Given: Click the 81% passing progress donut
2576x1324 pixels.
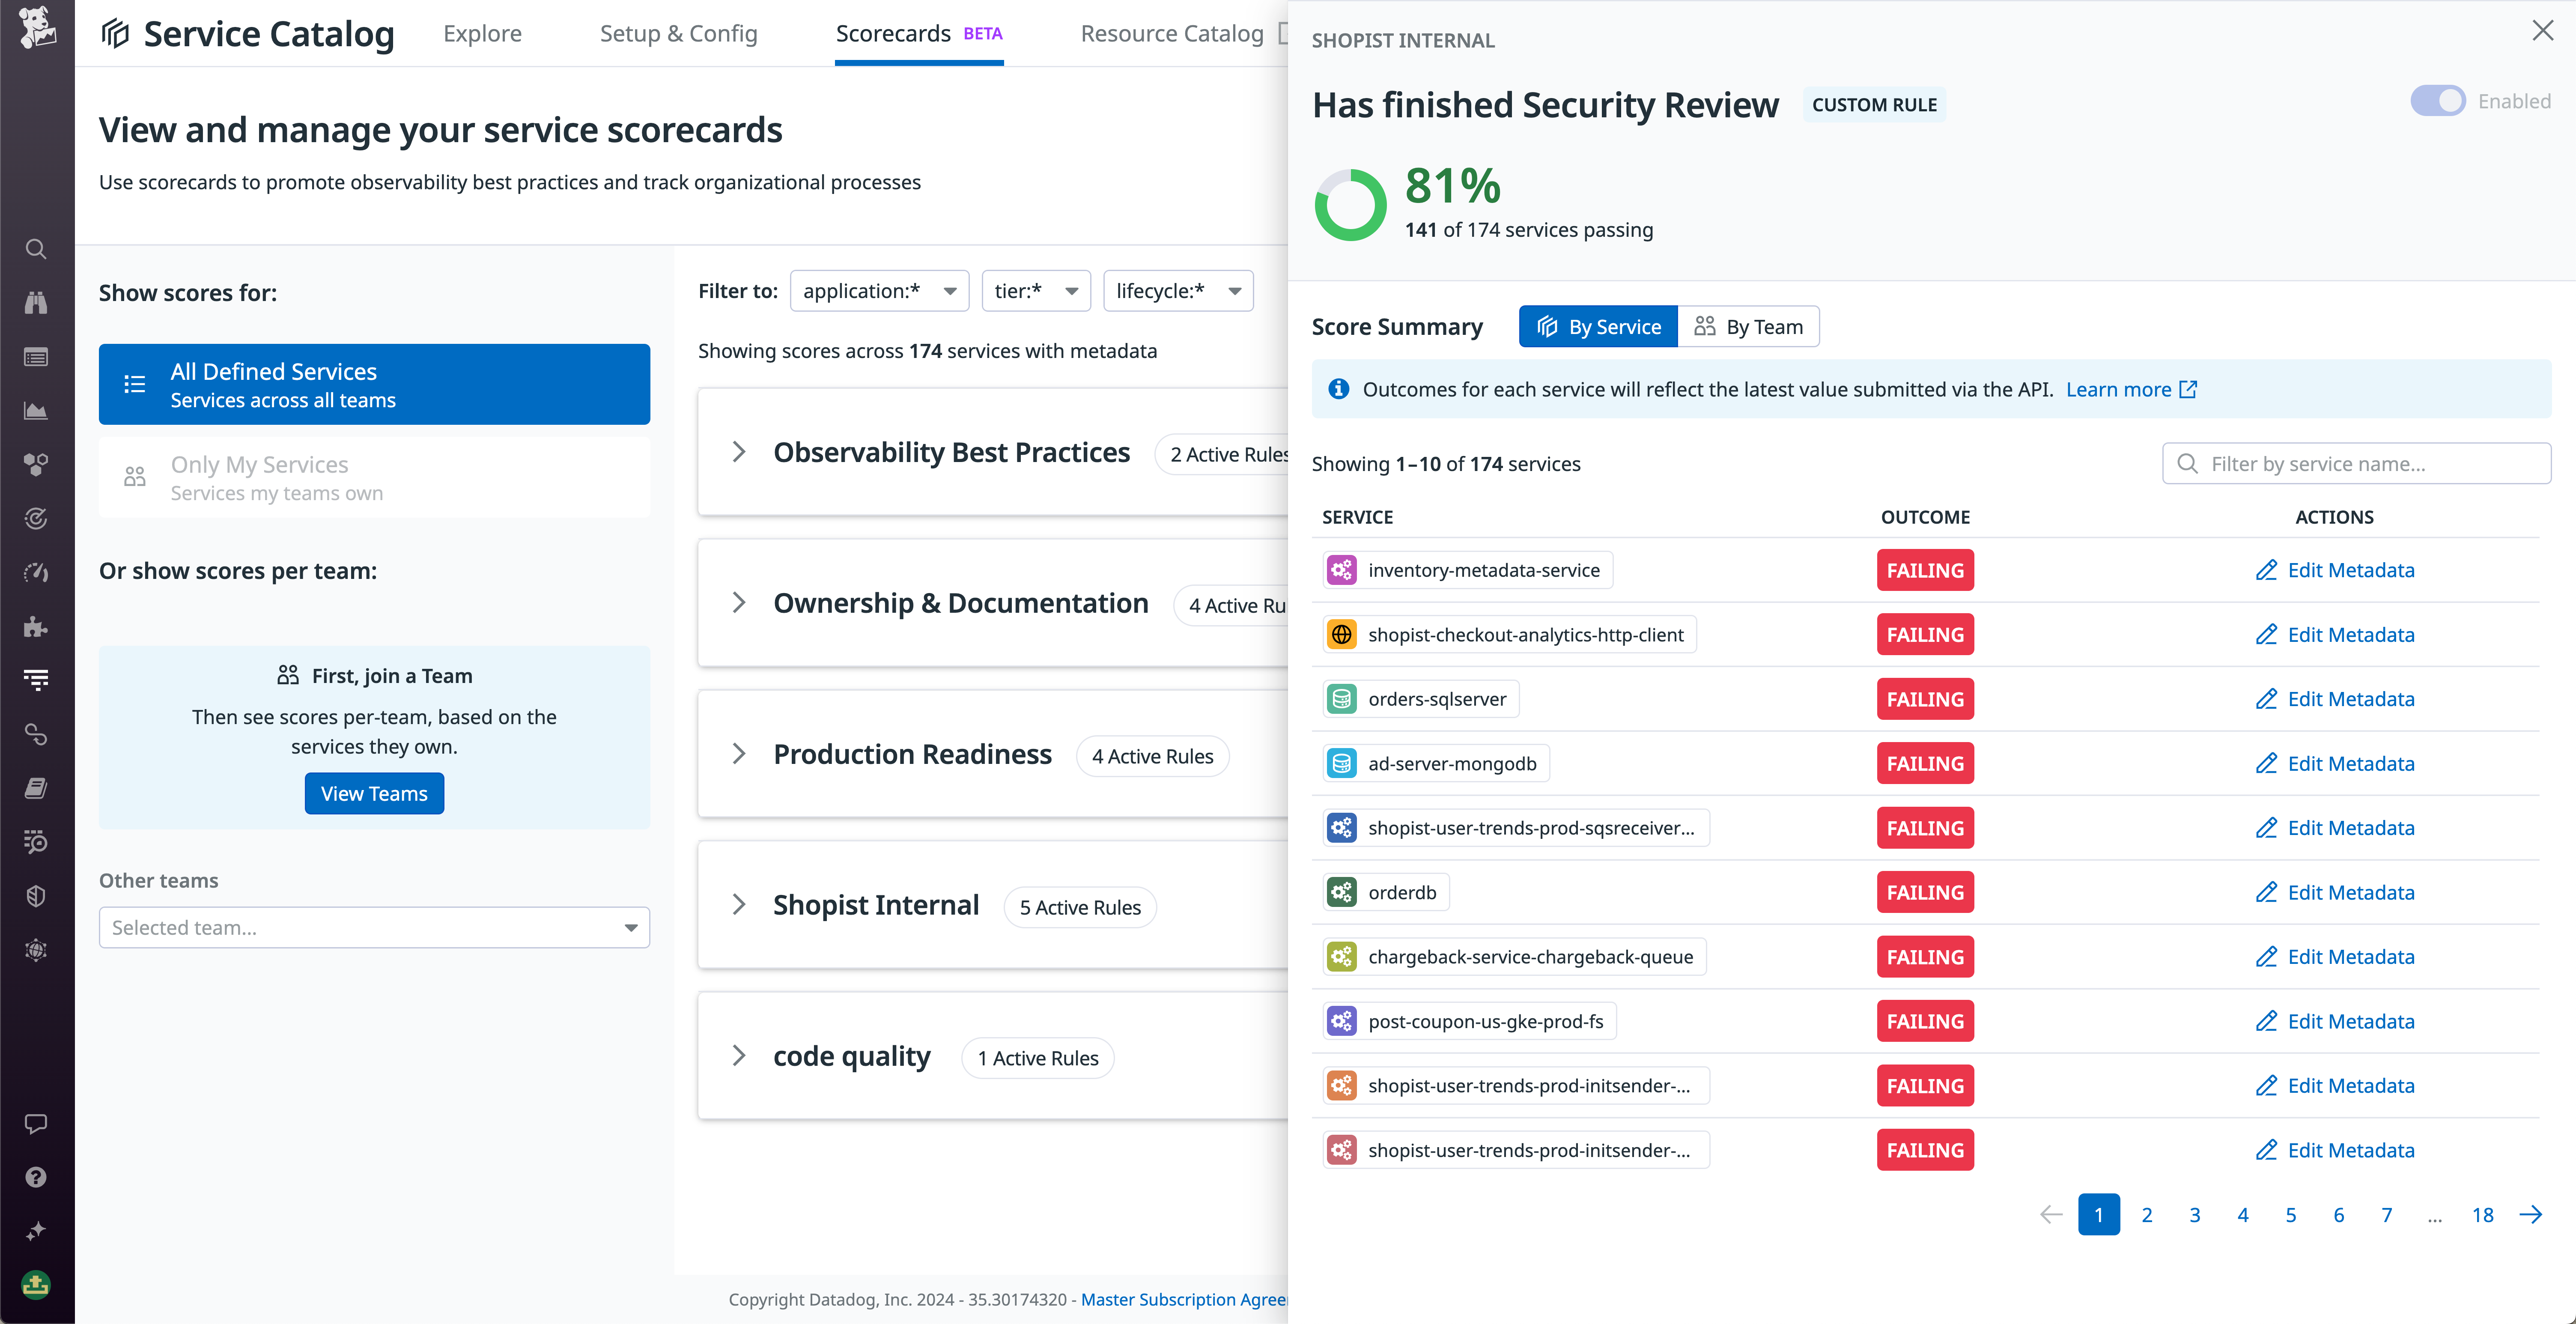Looking at the screenshot, I should click(x=1351, y=203).
